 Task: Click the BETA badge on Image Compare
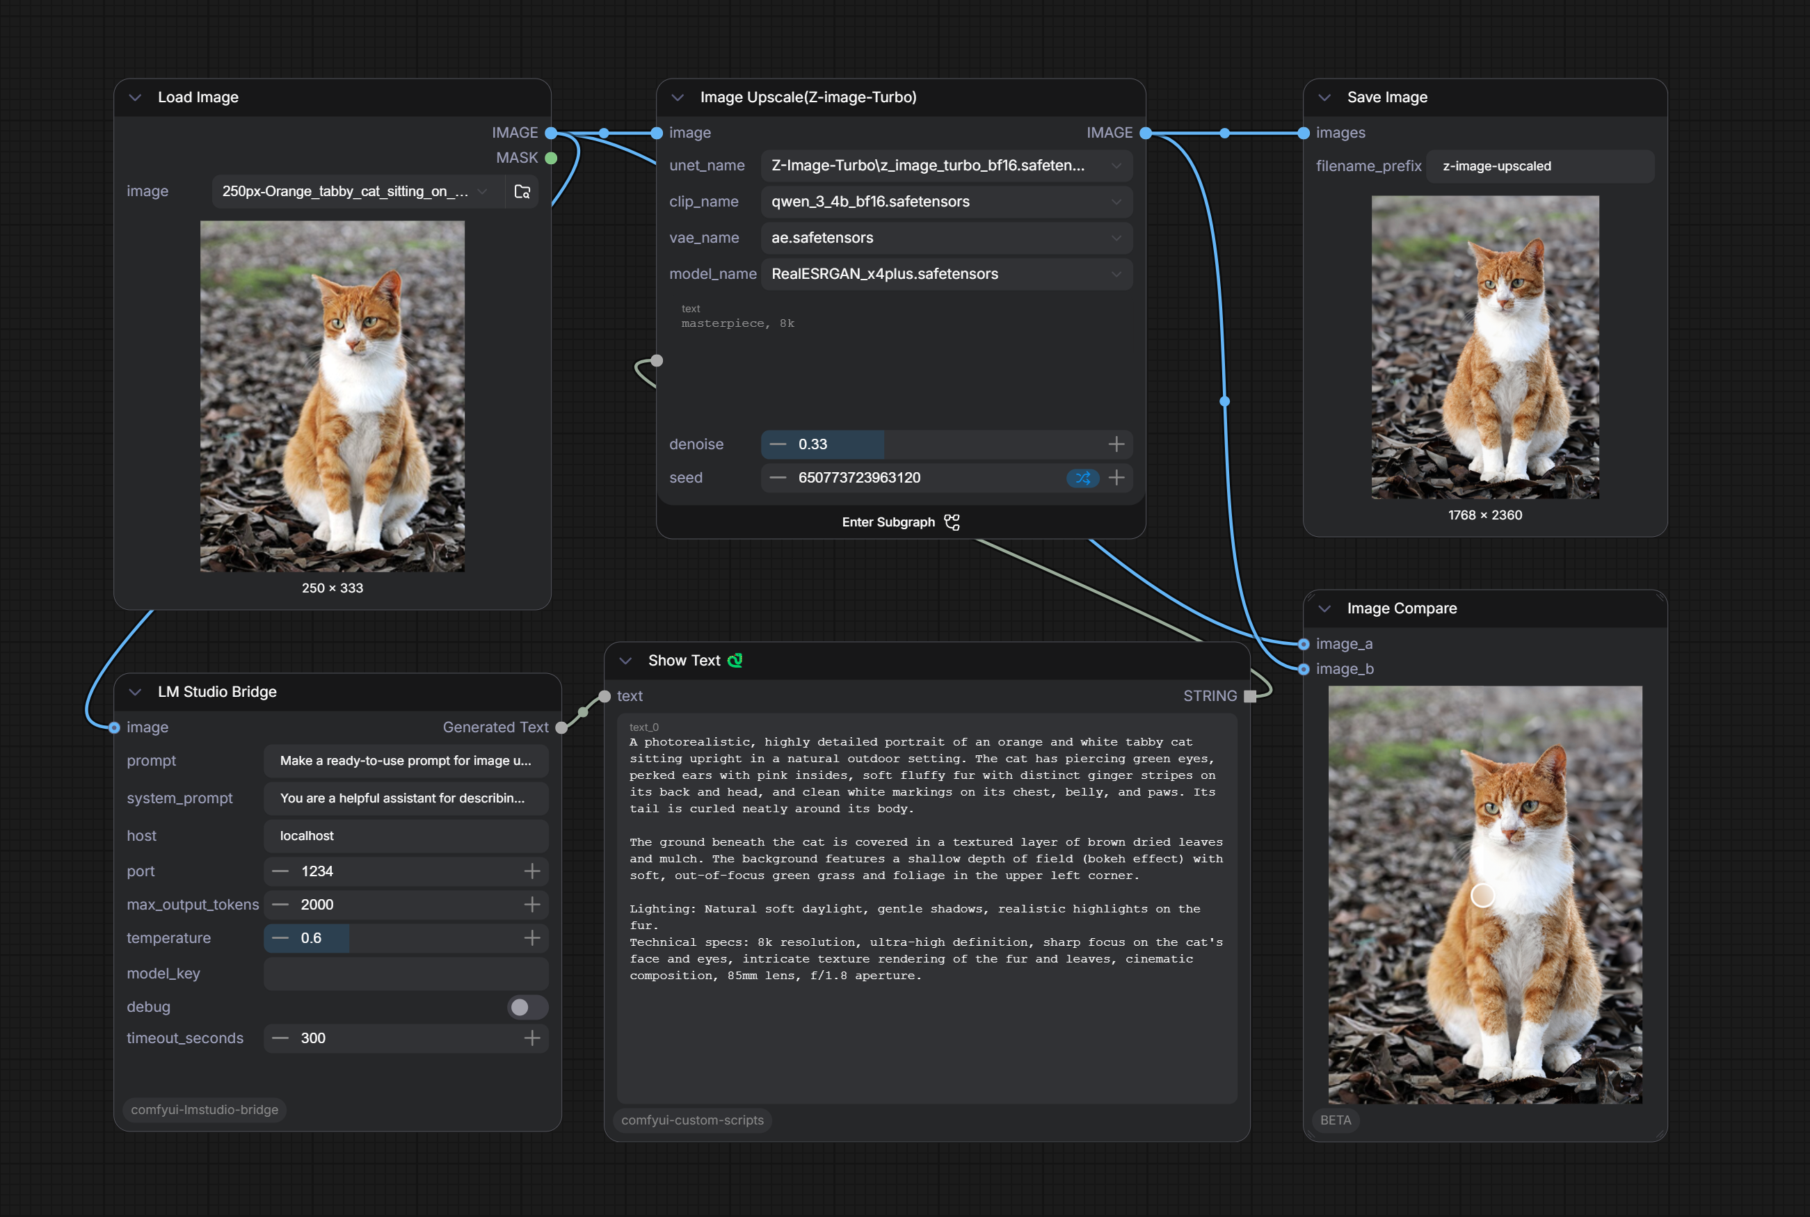pyautogui.click(x=1336, y=1120)
